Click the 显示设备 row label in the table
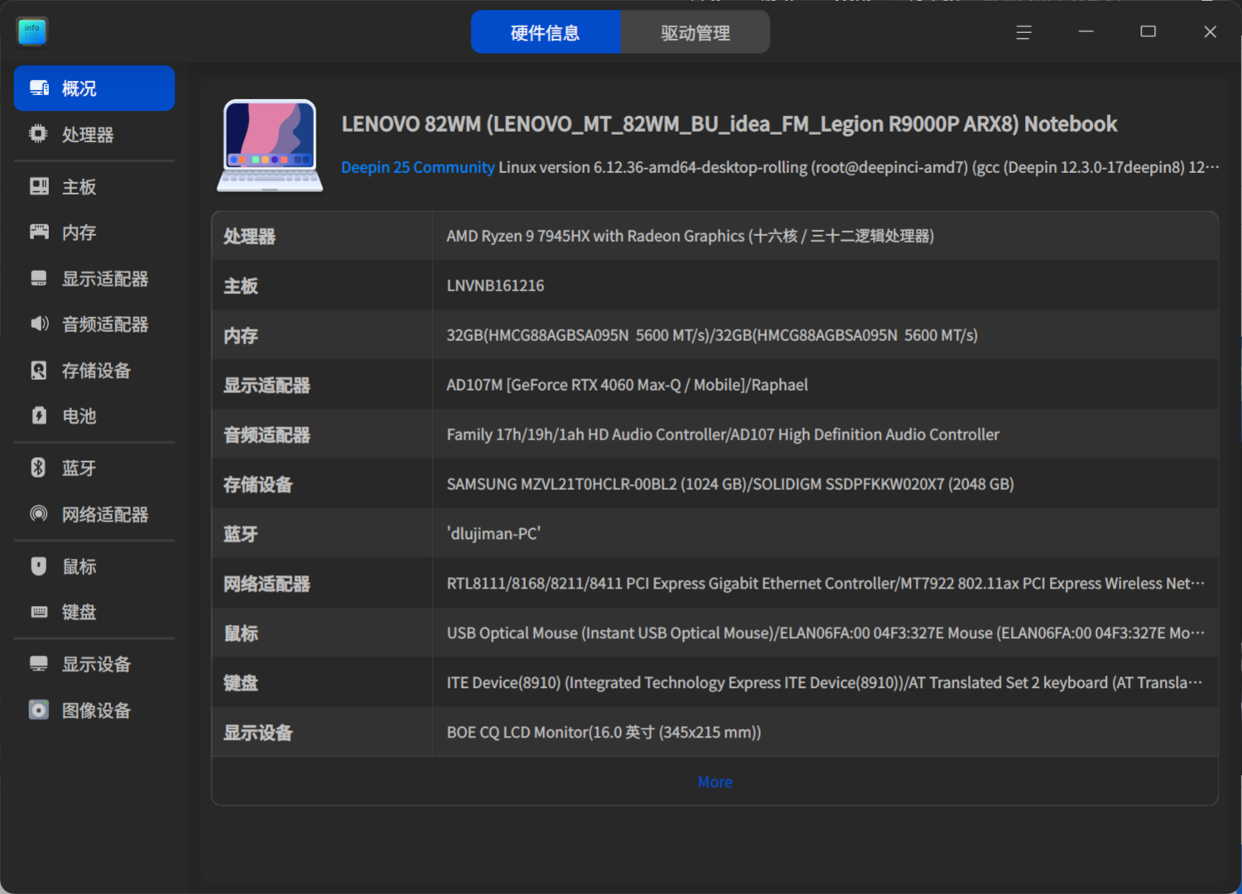Viewport: 1242px width, 894px height. click(258, 733)
